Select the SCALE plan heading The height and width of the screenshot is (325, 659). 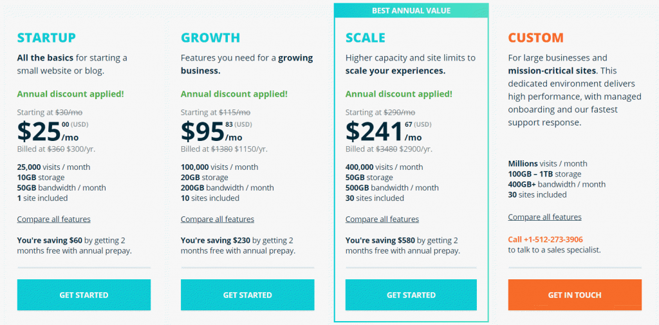pos(366,37)
